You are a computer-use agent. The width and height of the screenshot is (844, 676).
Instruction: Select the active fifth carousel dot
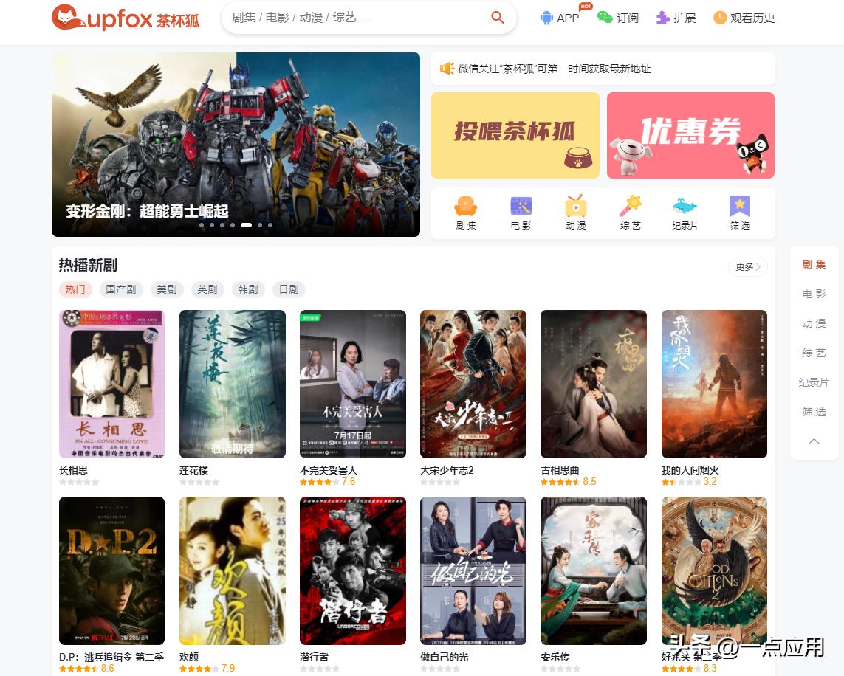[x=246, y=225]
